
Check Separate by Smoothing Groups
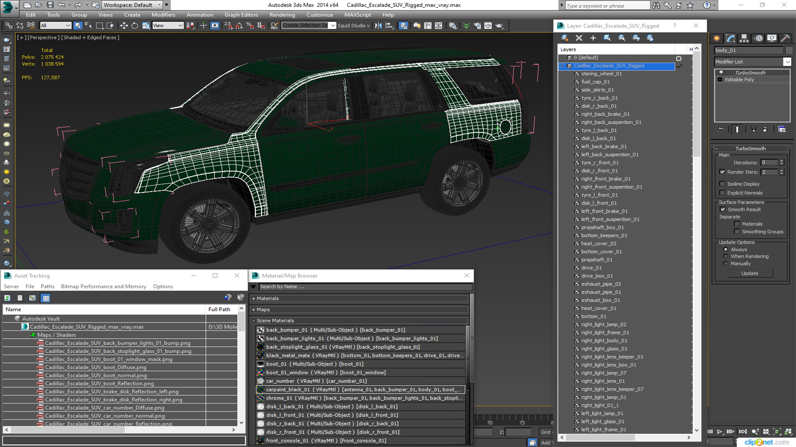tap(737, 232)
